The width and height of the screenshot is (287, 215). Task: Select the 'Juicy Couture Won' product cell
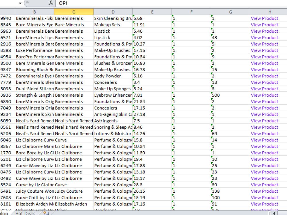[x=34, y=191]
